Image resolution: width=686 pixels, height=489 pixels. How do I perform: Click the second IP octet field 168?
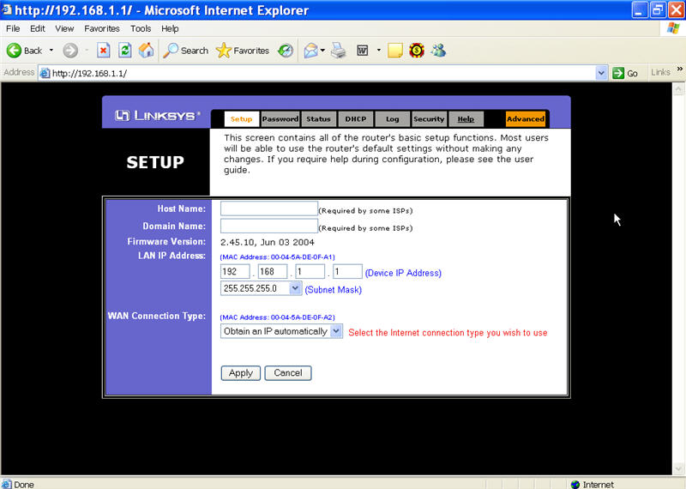click(273, 271)
